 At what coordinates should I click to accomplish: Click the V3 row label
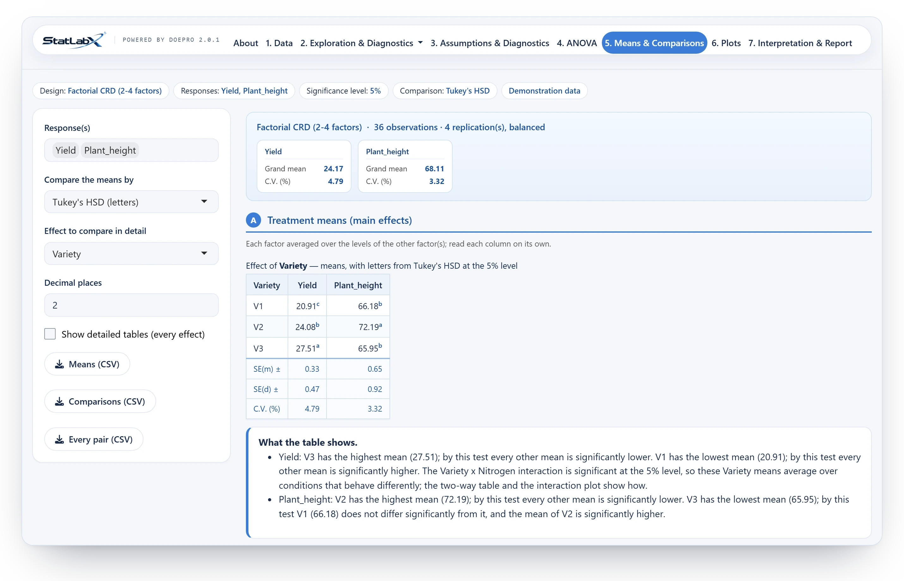pyautogui.click(x=258, y=349)
